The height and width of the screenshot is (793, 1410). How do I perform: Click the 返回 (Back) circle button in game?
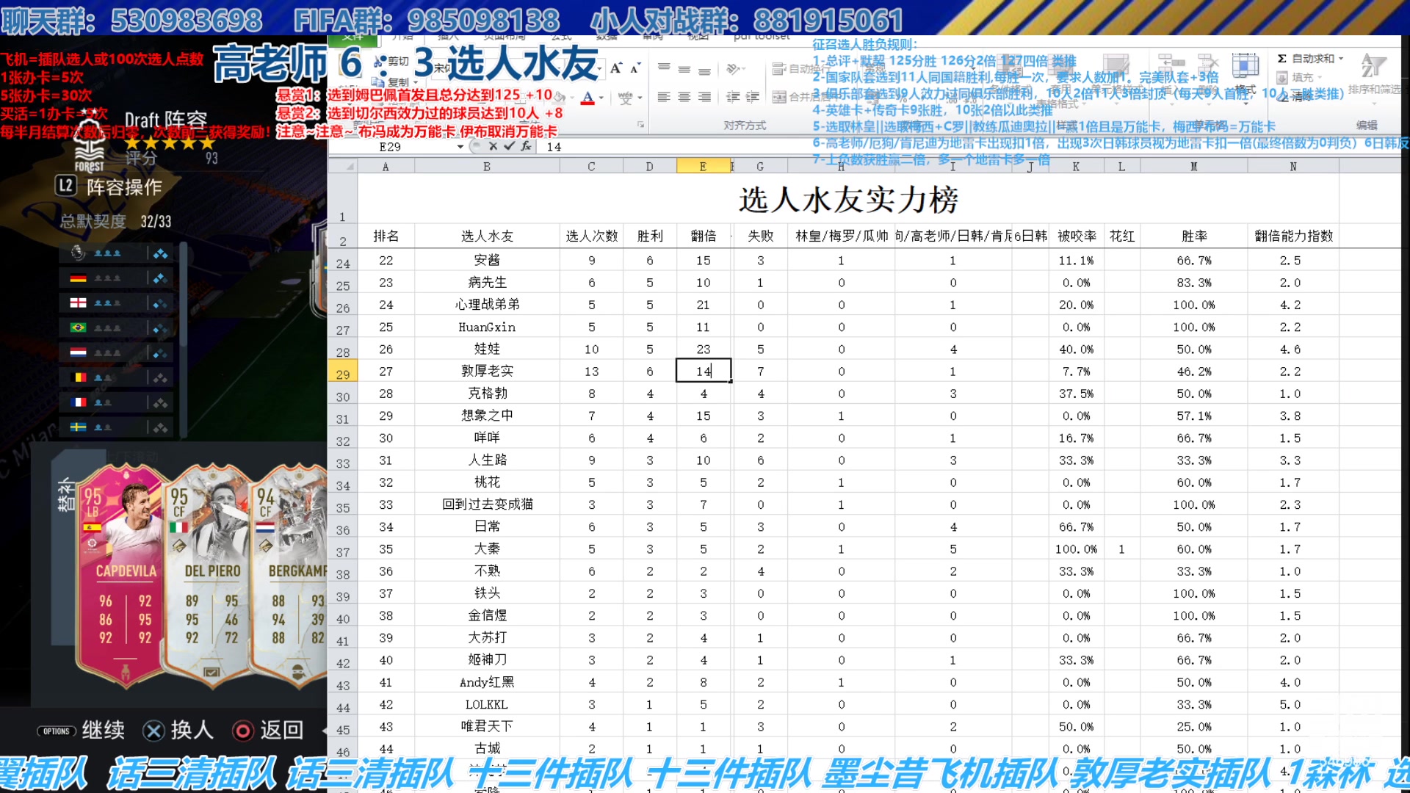267,731
